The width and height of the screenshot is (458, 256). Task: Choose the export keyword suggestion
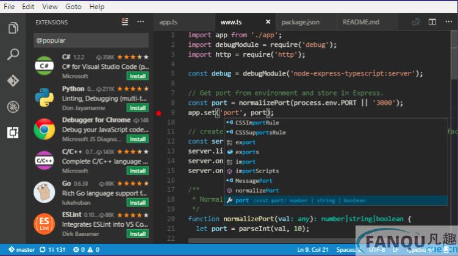point(335,142)
